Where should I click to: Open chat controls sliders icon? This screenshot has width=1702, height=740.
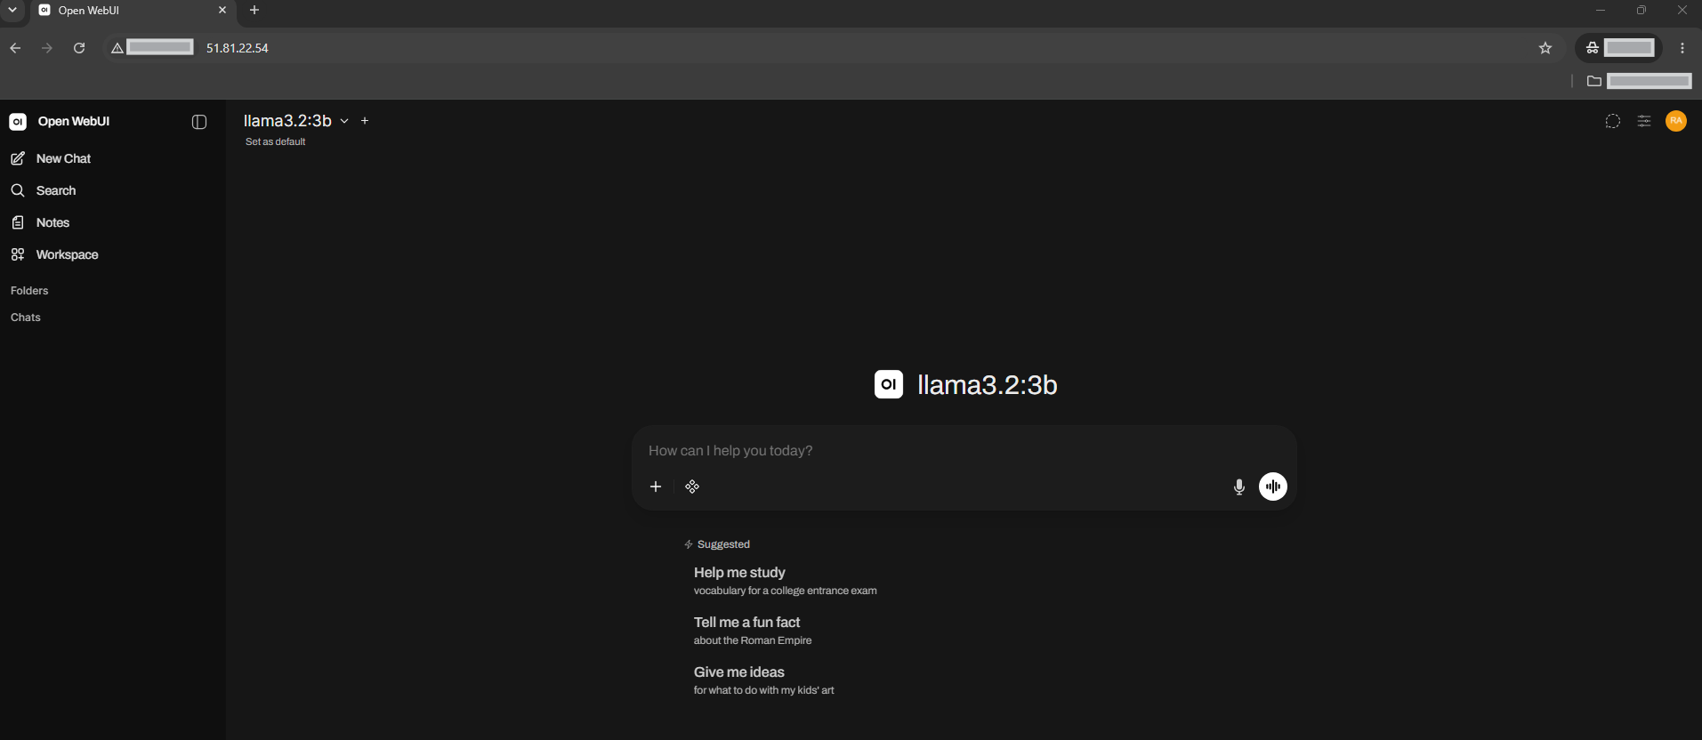pos(1644,121)
